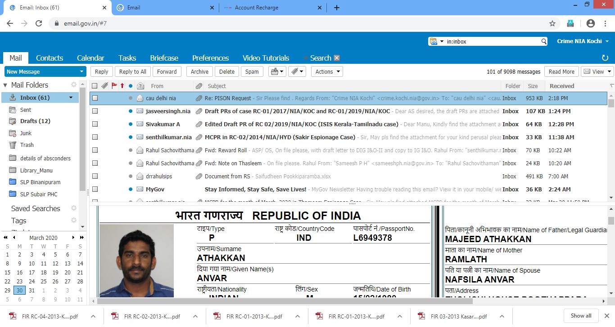Reload the page using browser reload button
Viewport: 615px width, 327px height.
pos(39,23)
